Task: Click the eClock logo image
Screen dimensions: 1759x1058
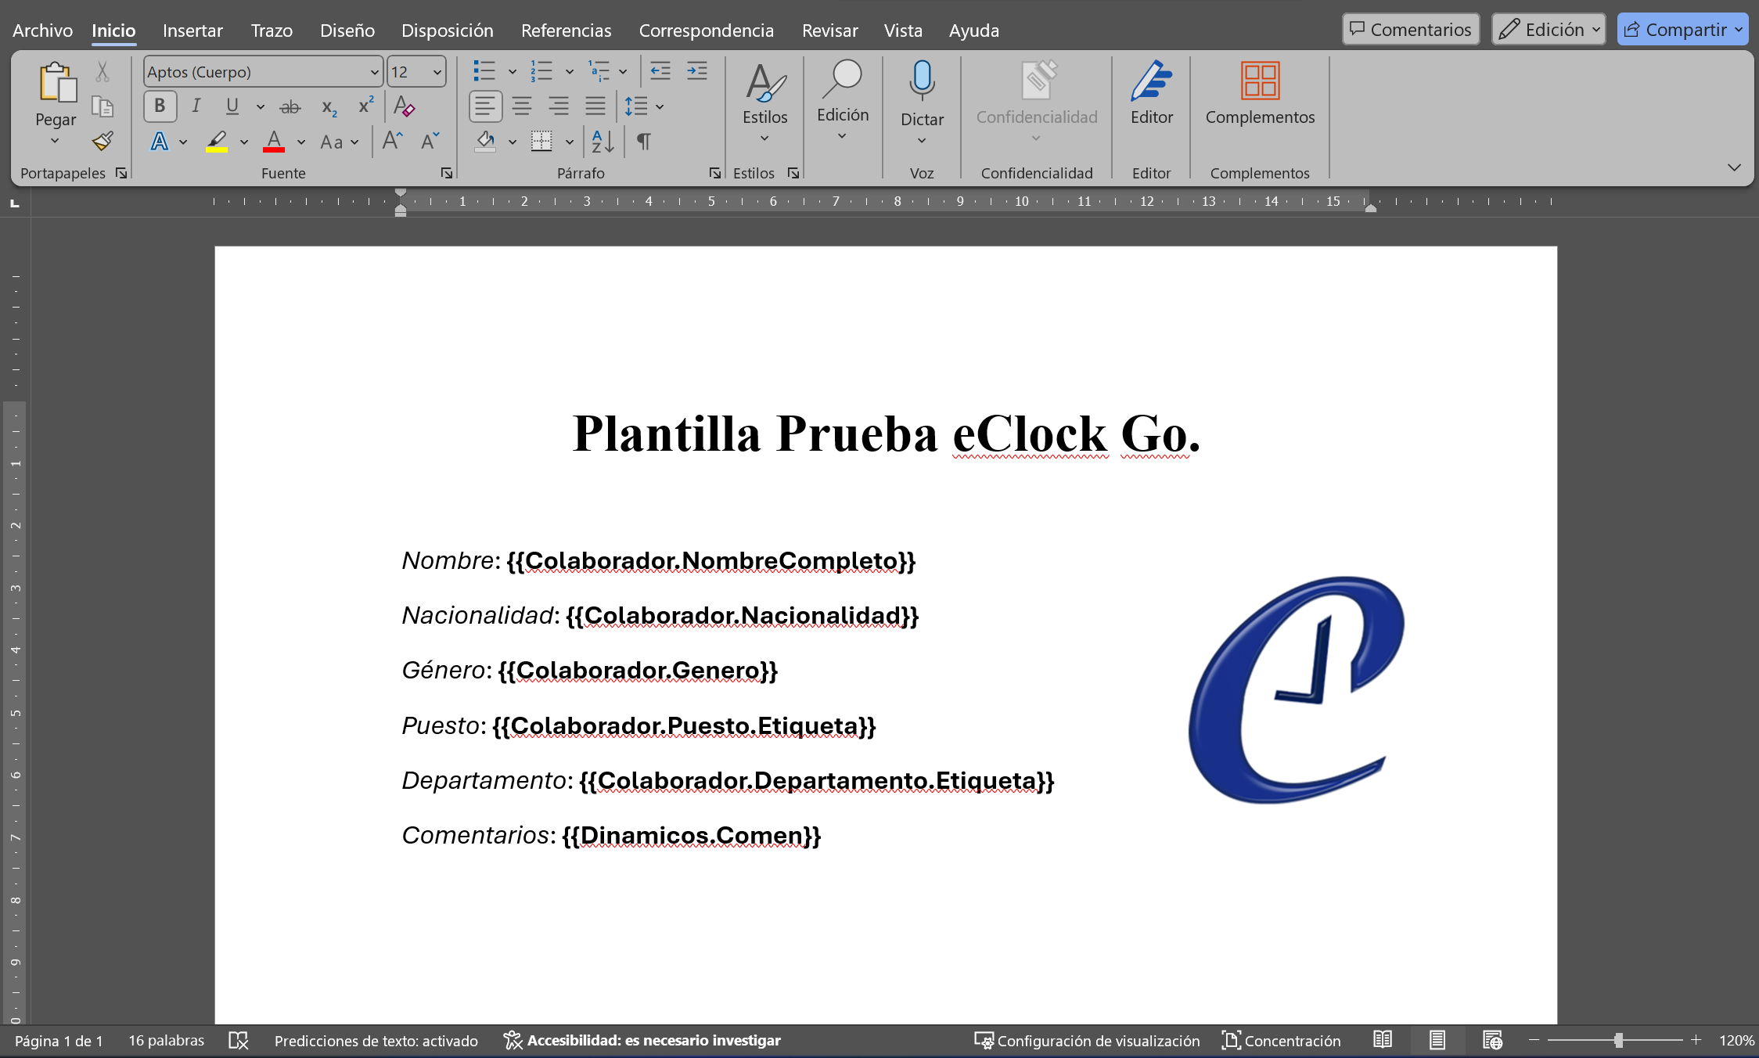Action: [1296, 689]
